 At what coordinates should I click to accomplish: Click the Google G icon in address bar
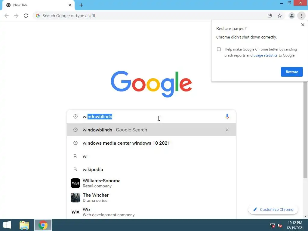pos(38,16)
